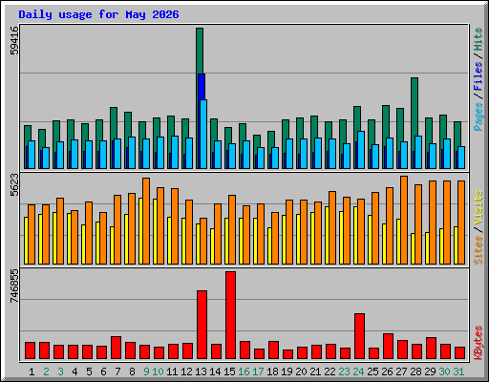Click day label 24 on the x-axis
Image resolution: width=489 pixels, height=382 pixels.
pos(358,371)
